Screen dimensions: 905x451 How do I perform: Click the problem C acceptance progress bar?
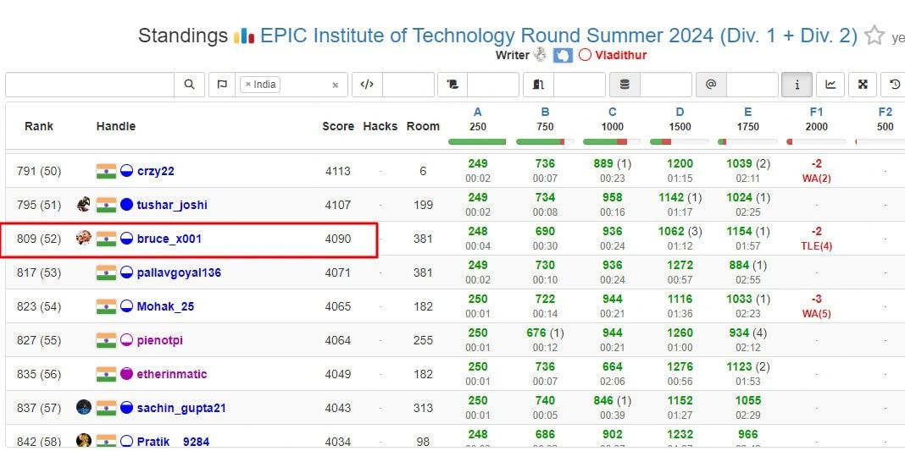click(613, 141)
